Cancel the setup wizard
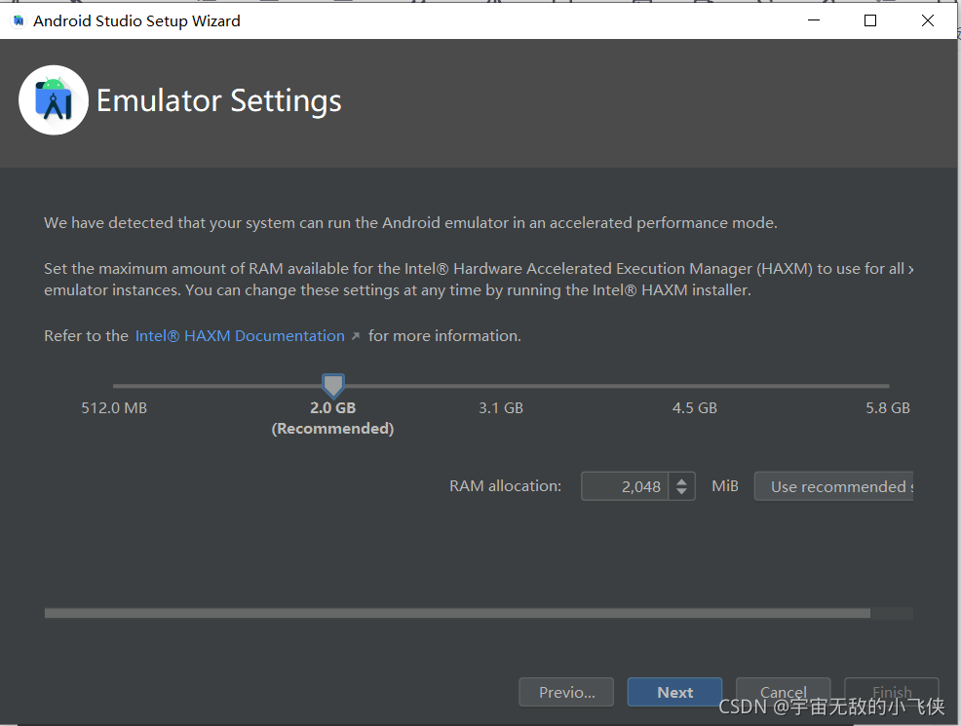The width and height of the screenshot is (961, 726). pyautogui.click(x=784, y=692)
